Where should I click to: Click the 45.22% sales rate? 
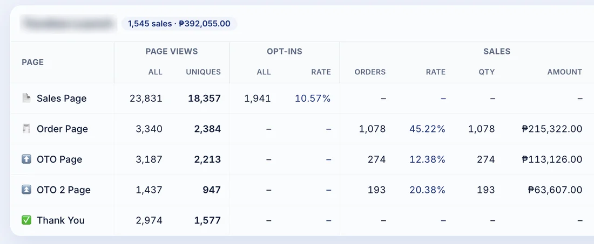(x=427, y=129)
